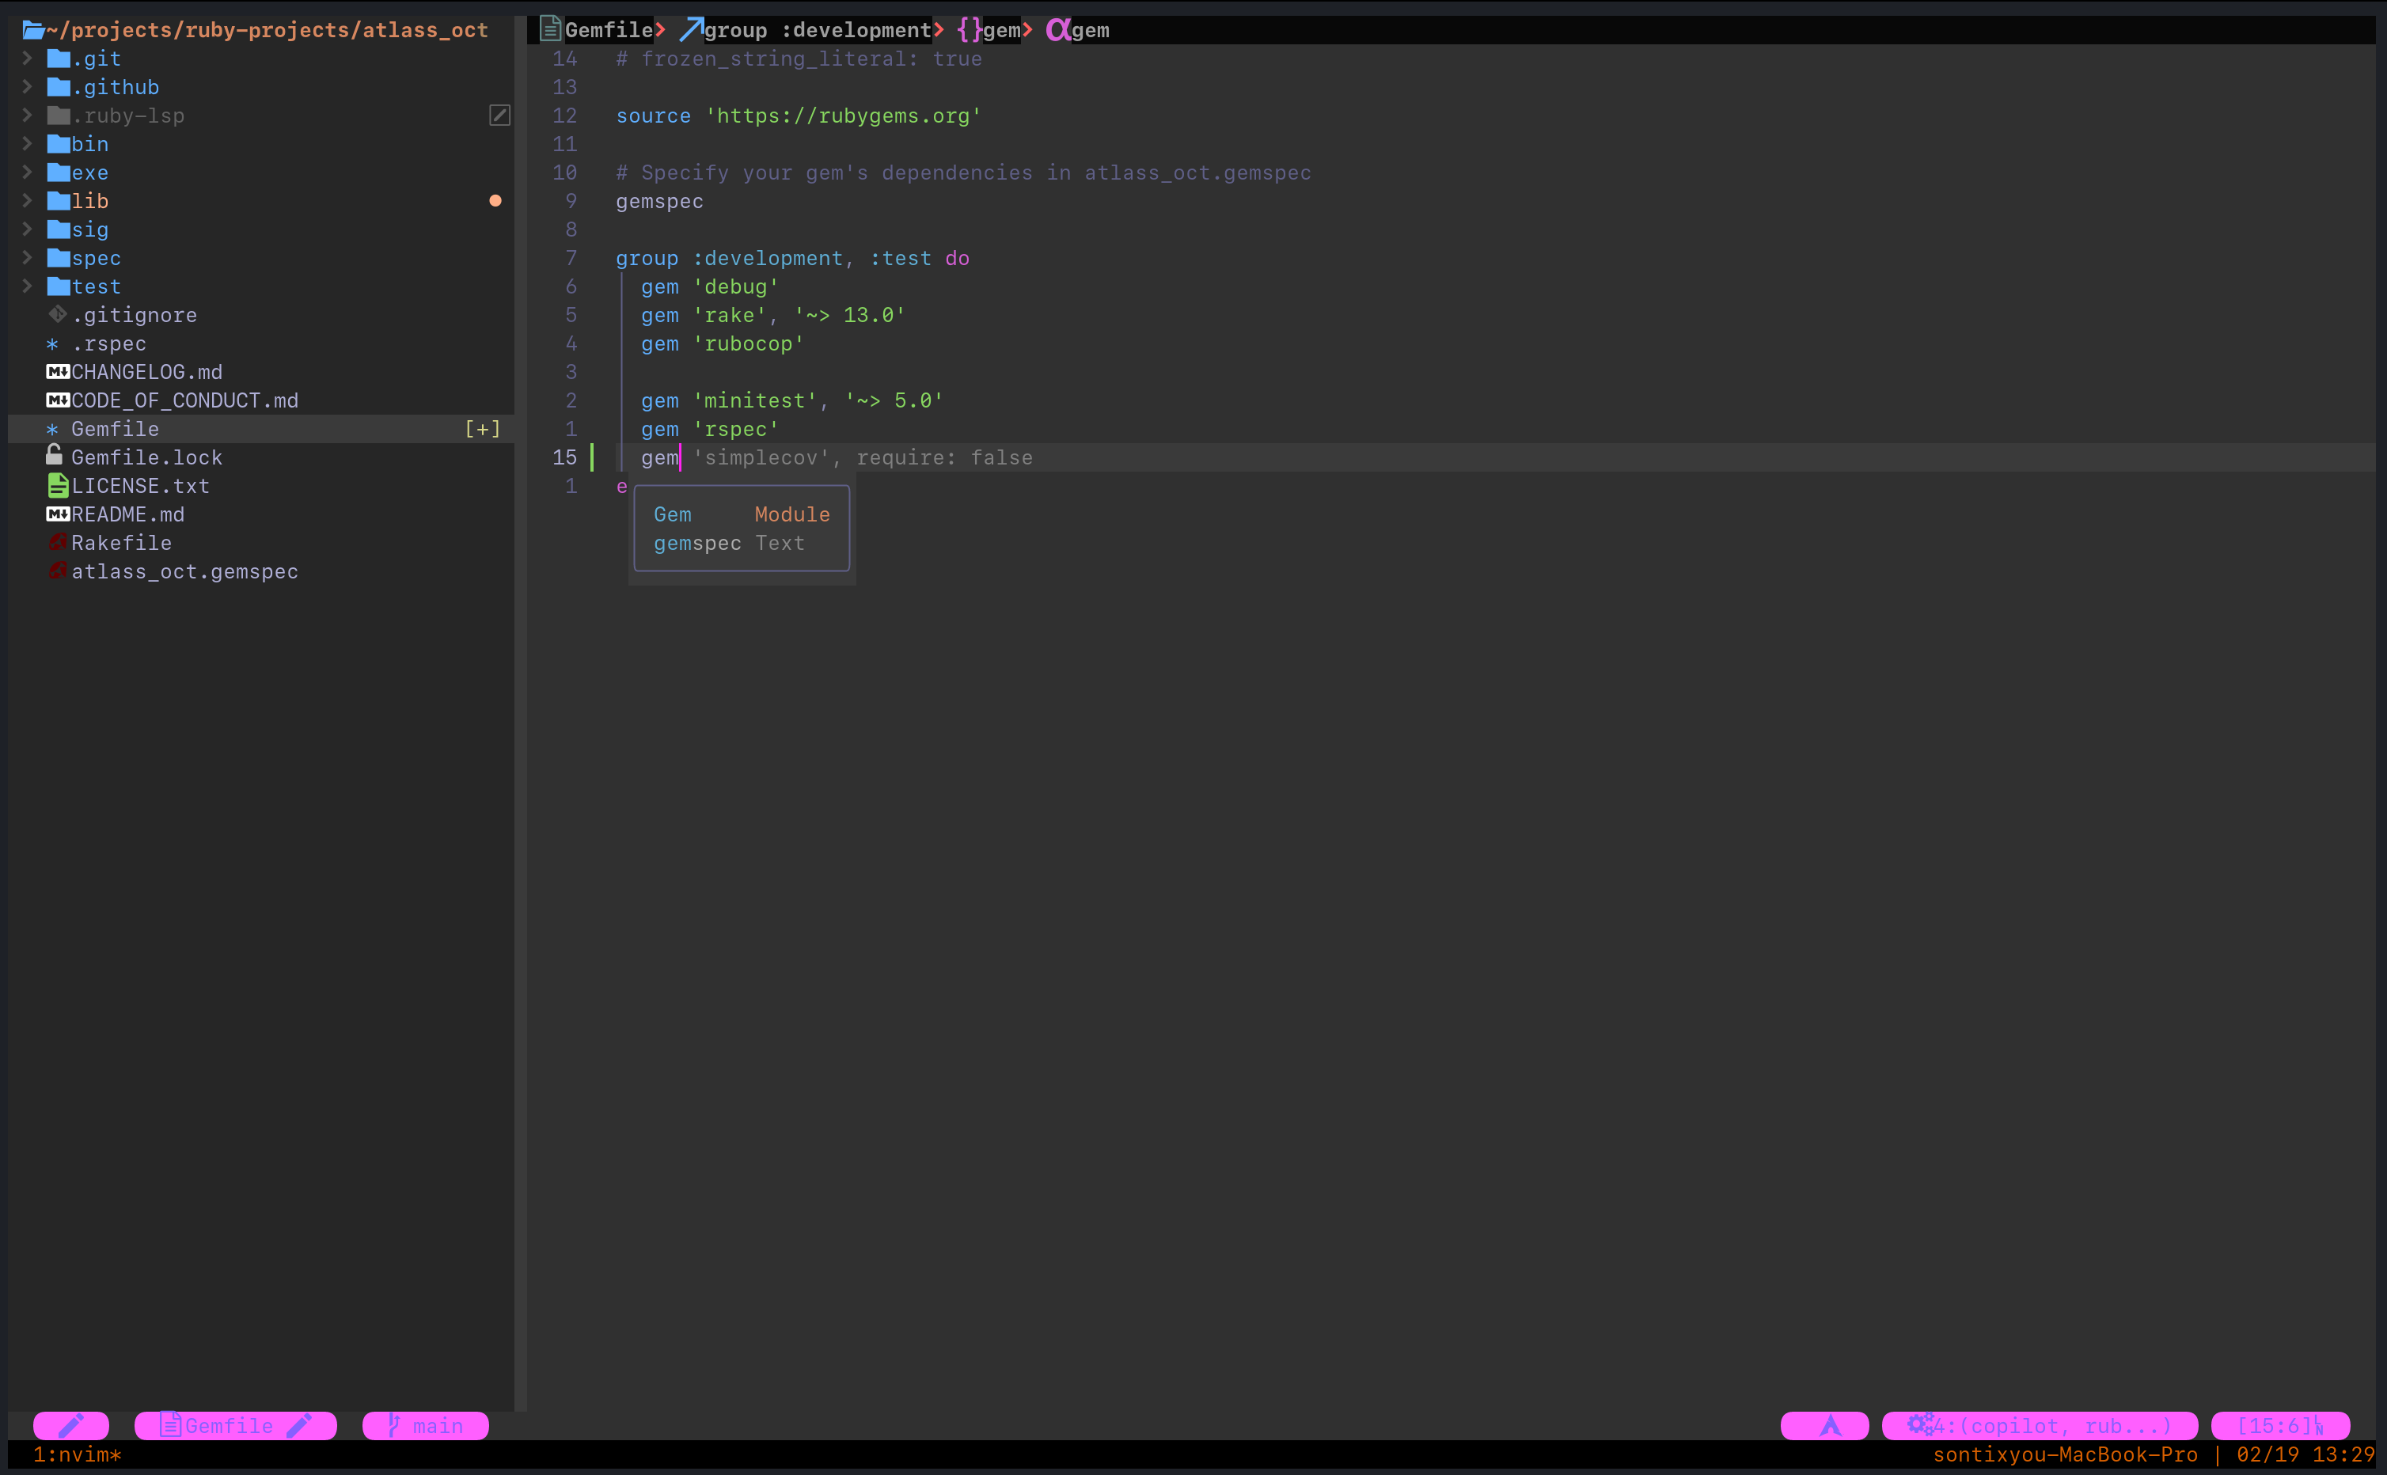Click the 1:nvim tmux window tab
The height and width of the screenshot is (1475, 2387).
77,1454
